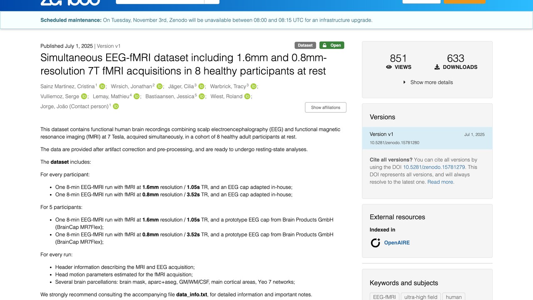
Task: Click the 'Scheduled maintenance:' banner label
Action: [x=71, y=20]
